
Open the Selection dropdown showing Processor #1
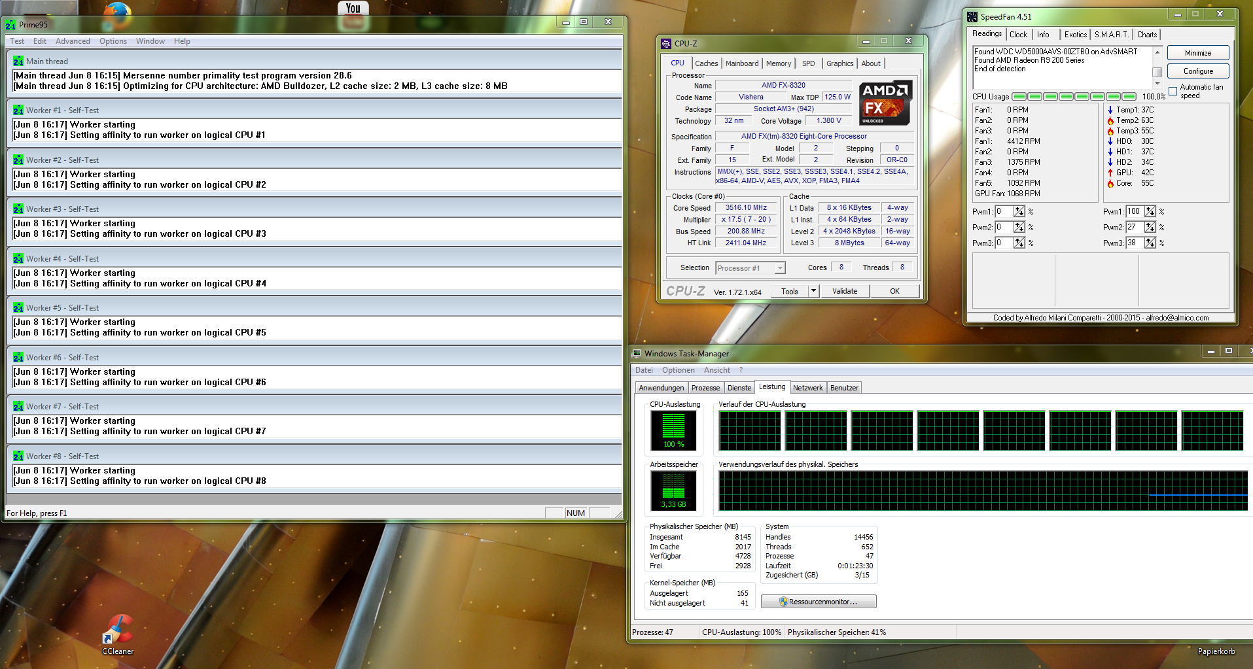coord(750,268)
